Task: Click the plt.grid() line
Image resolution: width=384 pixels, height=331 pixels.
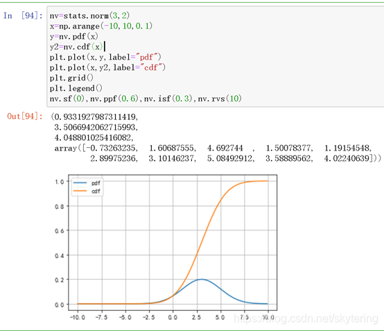Action: point(71,78)
